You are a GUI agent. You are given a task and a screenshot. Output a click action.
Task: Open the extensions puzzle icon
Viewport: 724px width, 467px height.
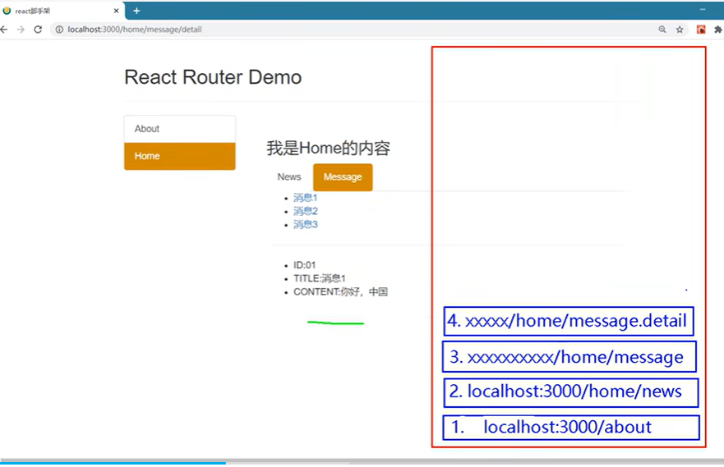tap(718, 30)
